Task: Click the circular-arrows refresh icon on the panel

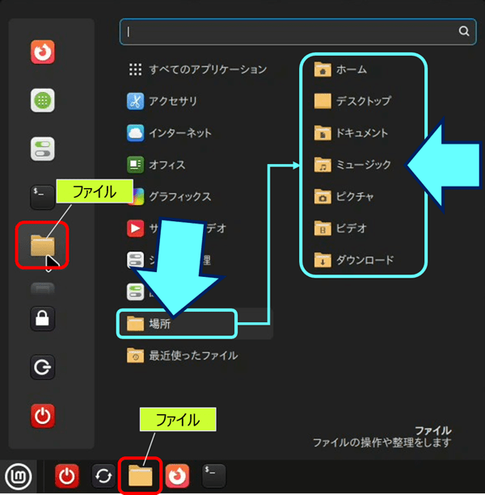Action: 103,476
